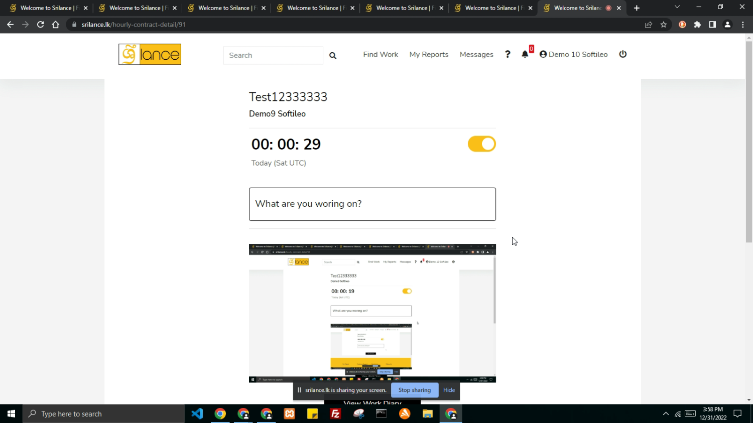
Task: Open browser extensions puzzle icon
Action: pyautogui.click(x=697, y=25)
